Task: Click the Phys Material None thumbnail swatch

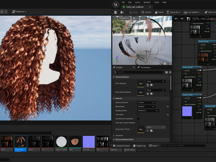Action: [141, 84]
